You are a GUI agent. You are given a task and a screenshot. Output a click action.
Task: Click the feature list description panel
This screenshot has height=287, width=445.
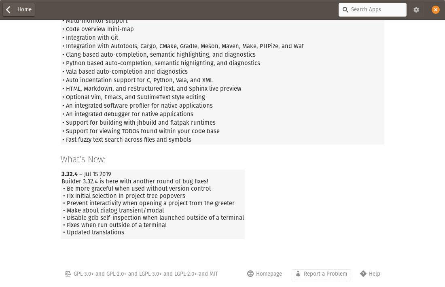tap(222, 80)
